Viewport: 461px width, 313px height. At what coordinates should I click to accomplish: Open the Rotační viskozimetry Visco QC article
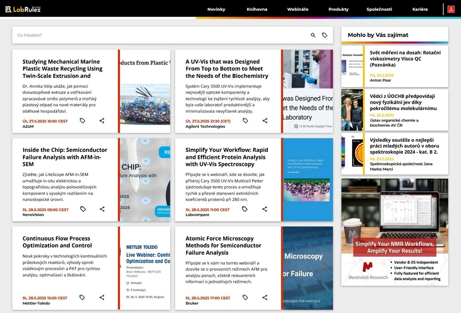point(405,56)
